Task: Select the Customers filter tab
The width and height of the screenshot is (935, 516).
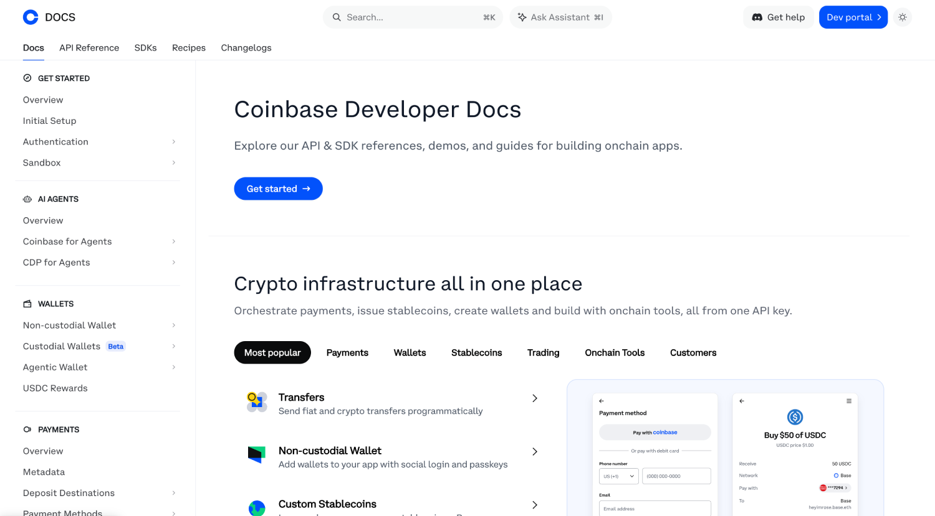Action: 693,352
